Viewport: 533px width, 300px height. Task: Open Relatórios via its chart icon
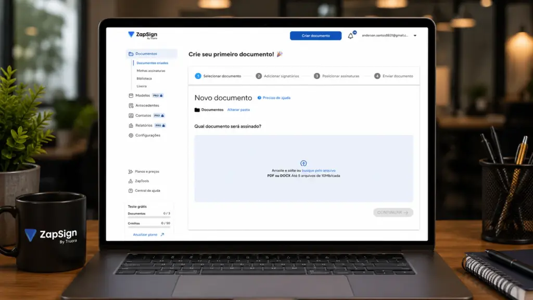131,126
